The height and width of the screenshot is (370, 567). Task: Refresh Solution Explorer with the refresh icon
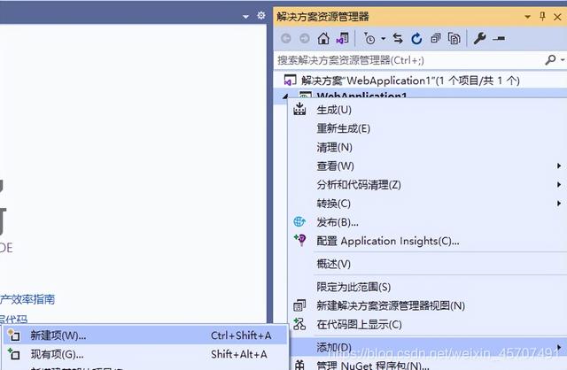click(416, 38)
